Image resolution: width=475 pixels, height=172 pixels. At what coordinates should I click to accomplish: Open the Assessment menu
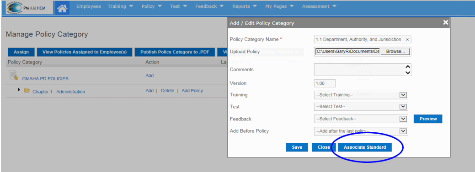[x=319, y=6]
